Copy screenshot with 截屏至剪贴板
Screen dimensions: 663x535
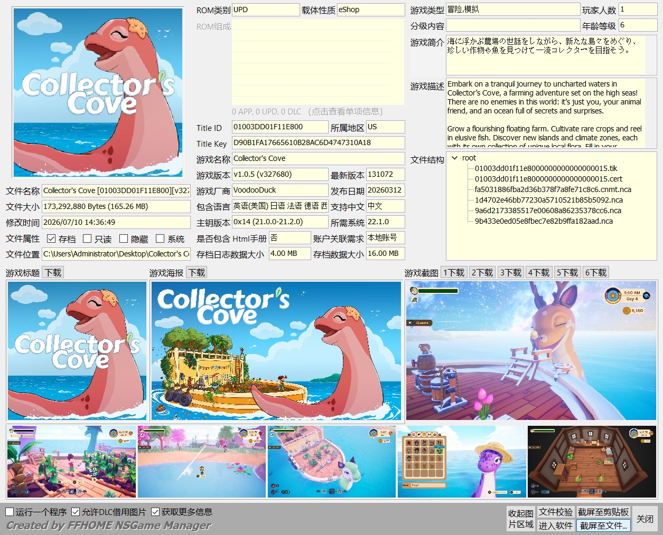(x=603, y=512)
